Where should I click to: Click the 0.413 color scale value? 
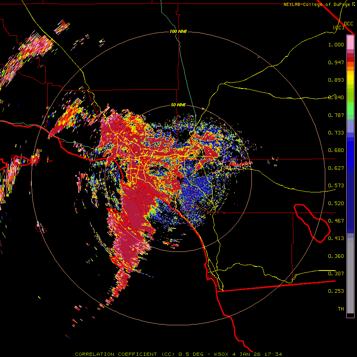pyautogui.click(x=336, y=238)
